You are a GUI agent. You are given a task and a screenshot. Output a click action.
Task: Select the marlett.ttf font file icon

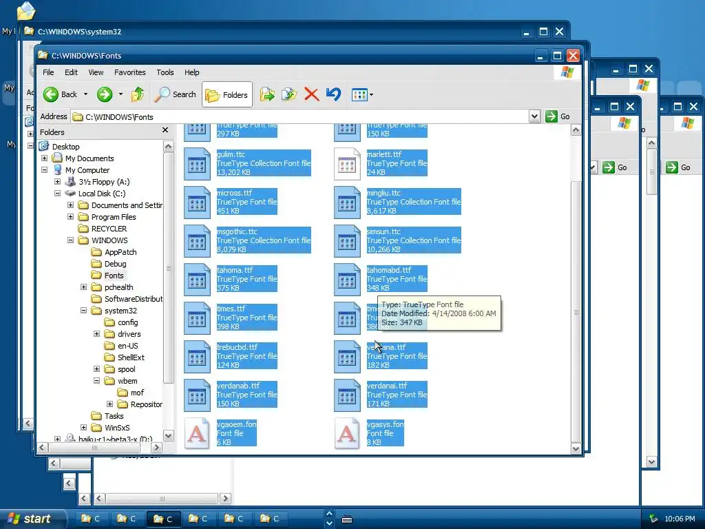[x=347, y=164]
